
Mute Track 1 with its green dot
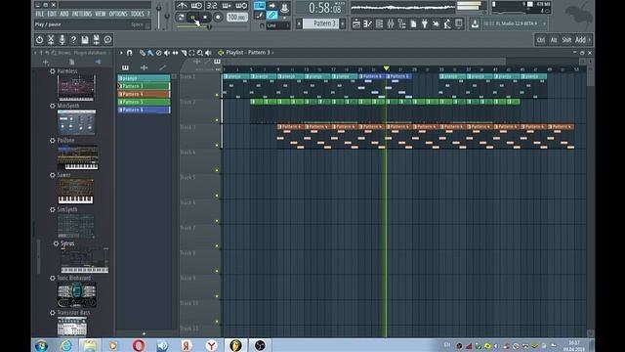(x=217, y=95)
